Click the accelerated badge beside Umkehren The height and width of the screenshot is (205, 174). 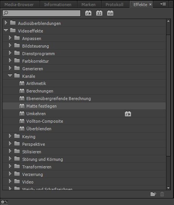128,114
